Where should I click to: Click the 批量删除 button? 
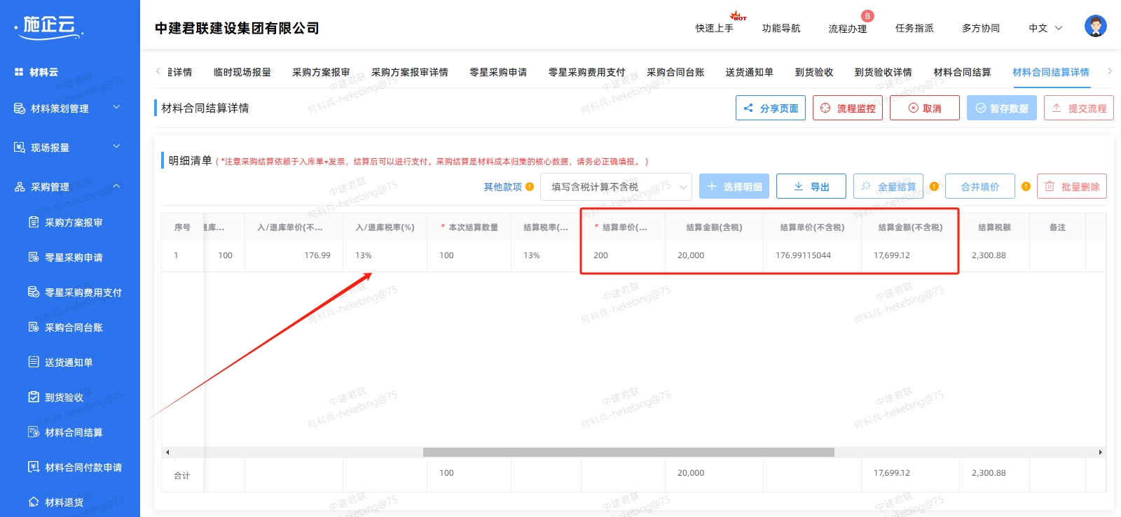point(1072,186)
